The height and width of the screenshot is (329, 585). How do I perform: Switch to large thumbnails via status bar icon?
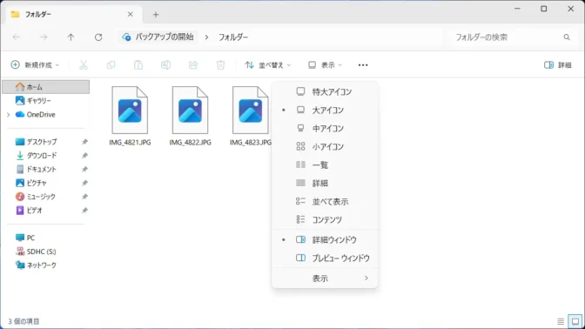pyautogui.click(x=575, y=321)
